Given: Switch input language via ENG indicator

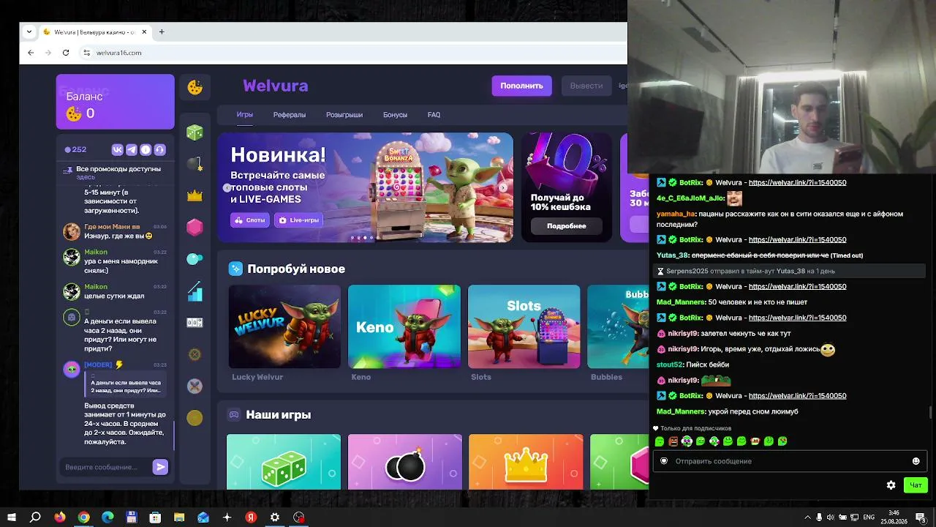Looking at the screenshot, I should pyautogui.click(x=869, y=517).
